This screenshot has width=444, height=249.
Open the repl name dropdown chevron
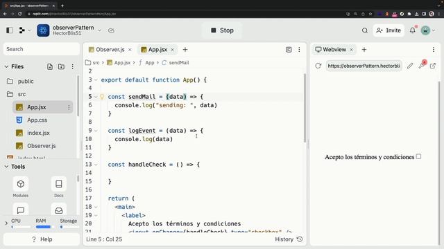(99, 30)
